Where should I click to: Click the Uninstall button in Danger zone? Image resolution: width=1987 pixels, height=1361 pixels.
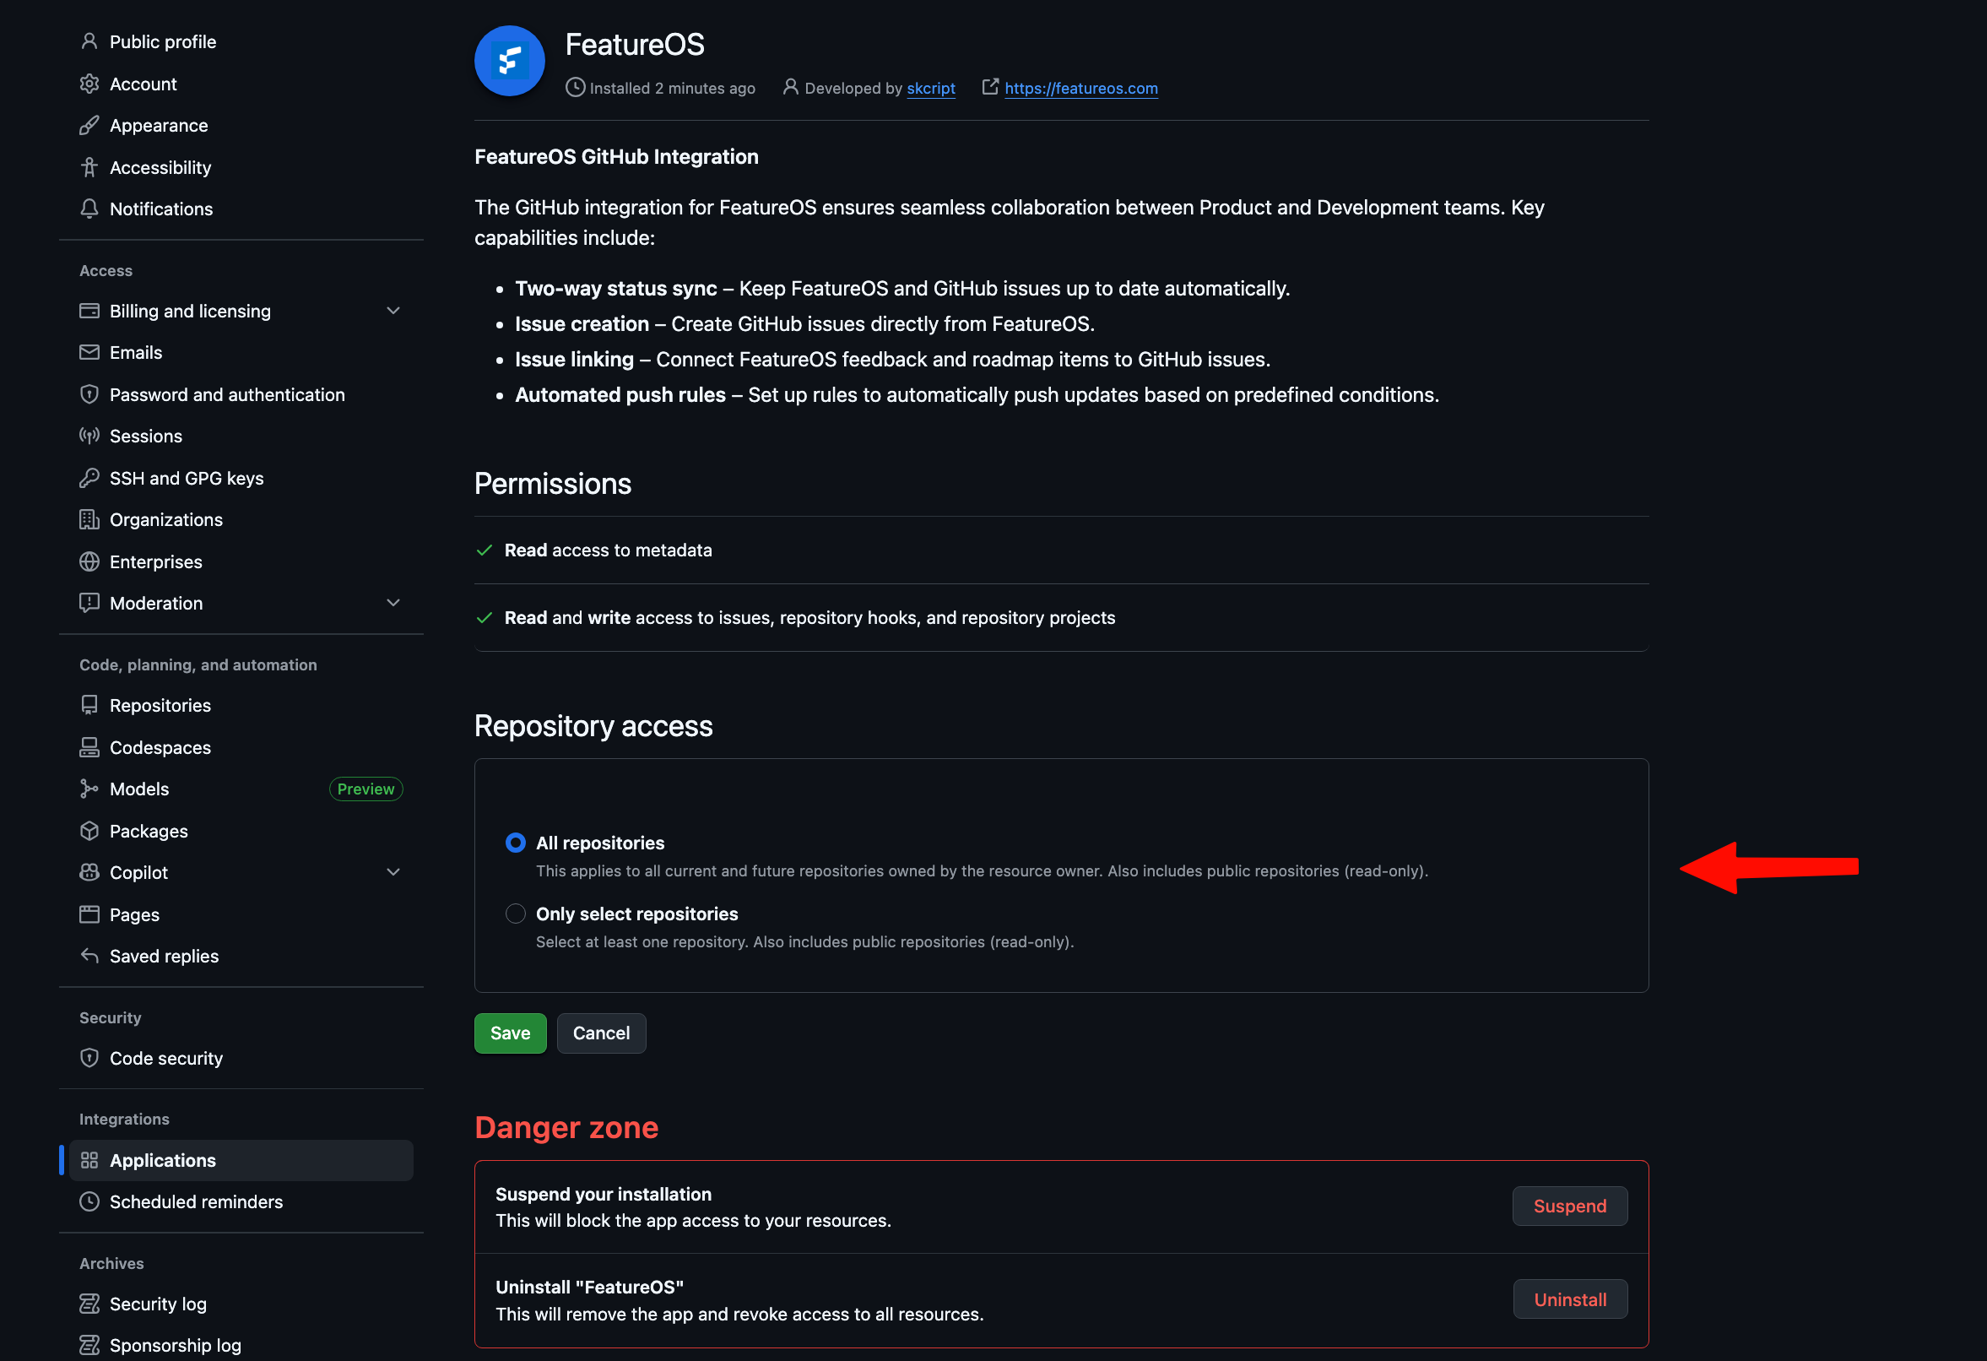(1570, 1299)
